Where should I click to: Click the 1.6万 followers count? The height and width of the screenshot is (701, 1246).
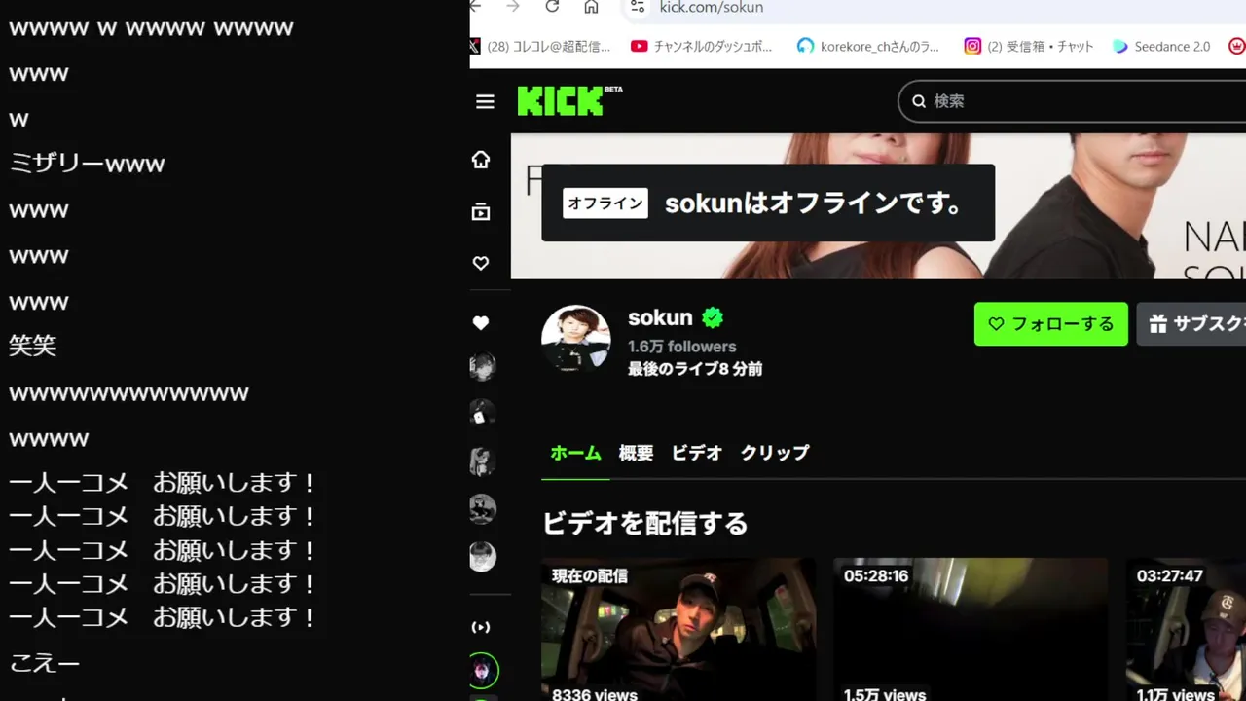coord(681,346)
